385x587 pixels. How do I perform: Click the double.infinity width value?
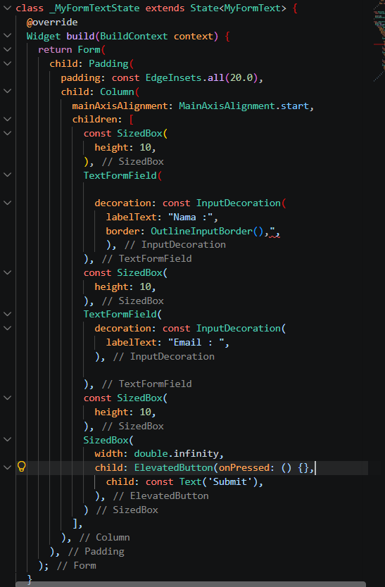pyautogui.click(x=176, y=453)
